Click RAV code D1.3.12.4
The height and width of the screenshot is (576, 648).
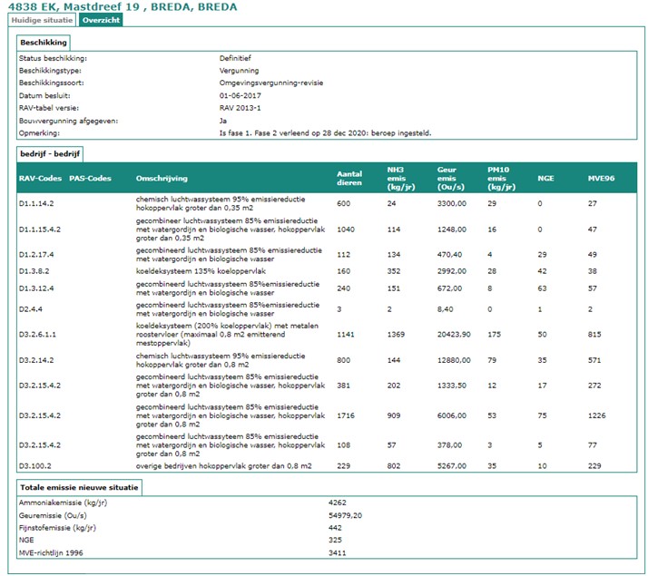[36, 288]
